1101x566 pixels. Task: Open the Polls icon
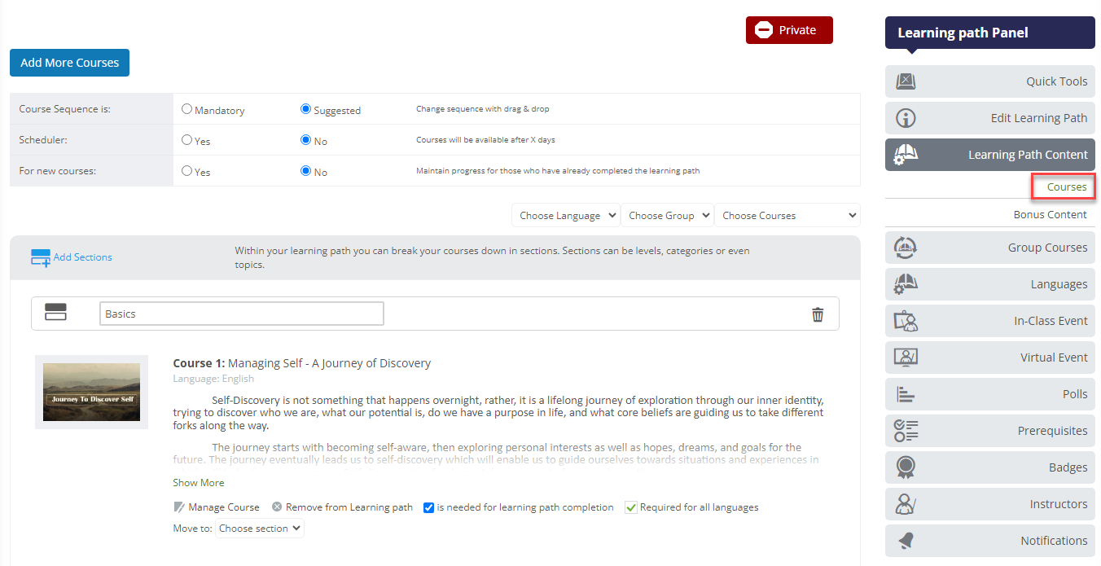tap(905, 393)
